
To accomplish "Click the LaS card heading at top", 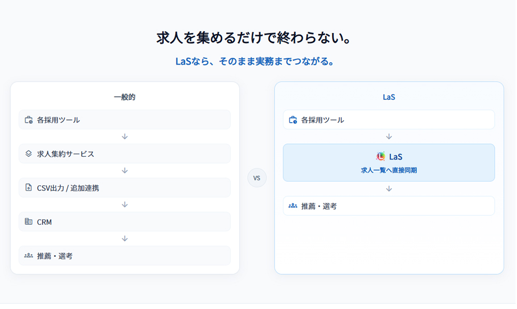I will [389, 97].
